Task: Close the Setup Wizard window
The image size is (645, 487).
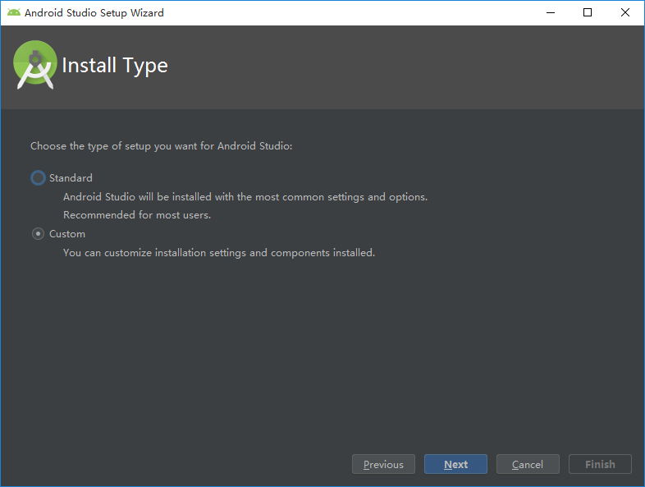Action: click(624, 13)
